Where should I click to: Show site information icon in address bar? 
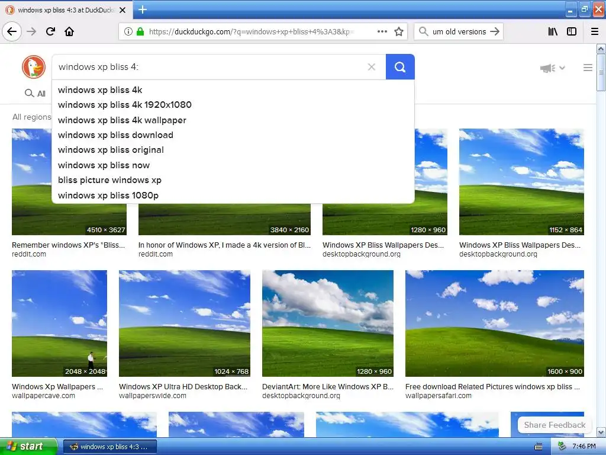point(128,31)
